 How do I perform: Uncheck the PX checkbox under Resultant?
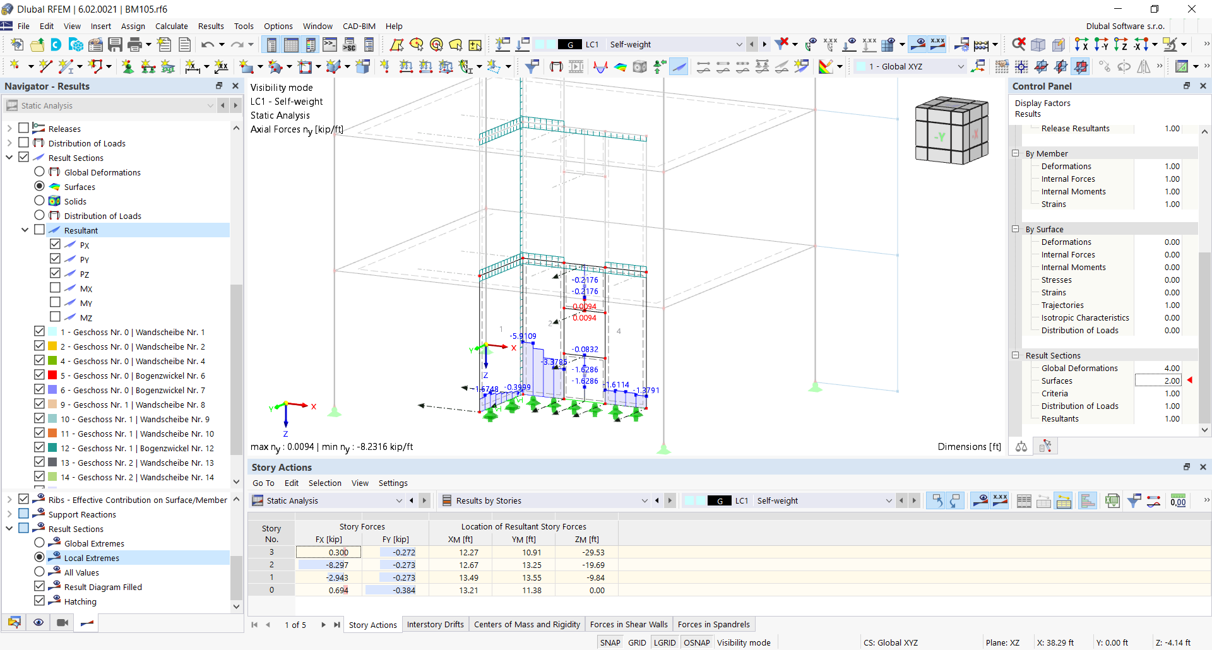[x=54, y=245]
